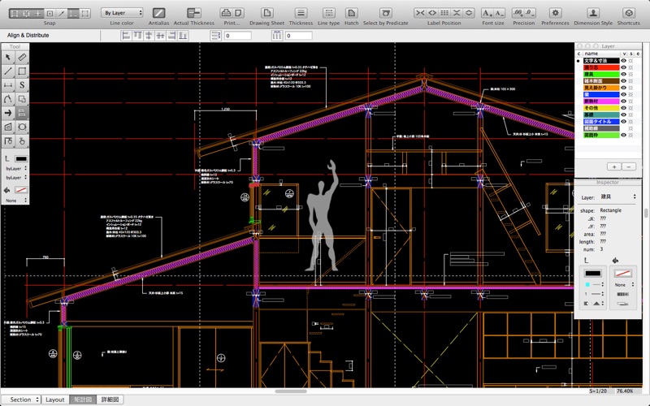Hide the red layer via eye icon
This screenshot has height=406, width=650.
[x=623, y=67]
